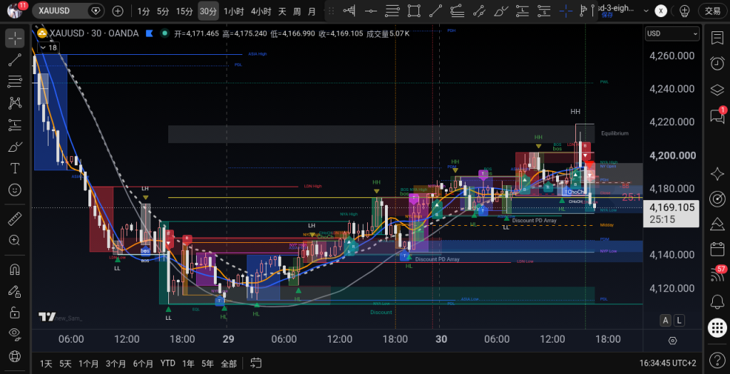Set the range to 5年
730x374 pixels.
click(x=207, y=363)
